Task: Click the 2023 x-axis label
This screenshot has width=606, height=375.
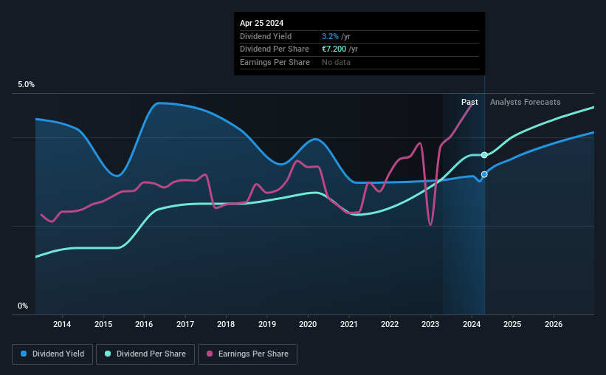Action: point(430,324)
